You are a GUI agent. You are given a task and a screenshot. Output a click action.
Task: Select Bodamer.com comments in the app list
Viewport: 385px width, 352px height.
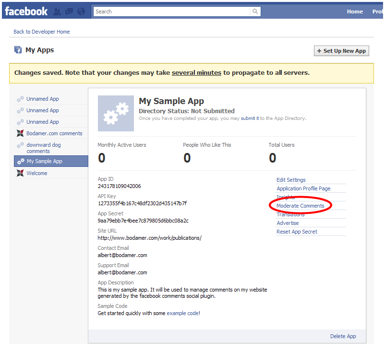54,133
